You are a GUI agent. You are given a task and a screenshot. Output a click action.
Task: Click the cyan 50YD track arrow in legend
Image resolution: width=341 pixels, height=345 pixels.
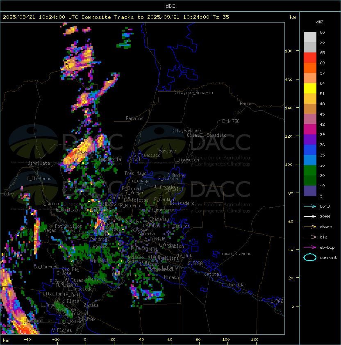(x=310, y=206)
